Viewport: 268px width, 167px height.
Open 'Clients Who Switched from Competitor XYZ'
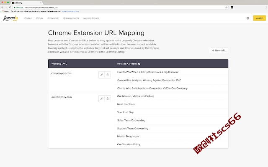tap(152, 88)
